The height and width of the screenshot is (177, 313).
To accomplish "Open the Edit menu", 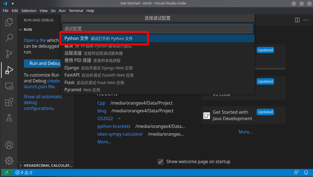I will click(15, 11).
